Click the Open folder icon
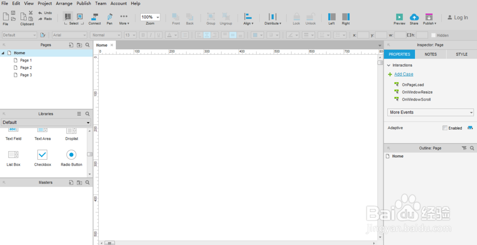 tap(13, 19)
